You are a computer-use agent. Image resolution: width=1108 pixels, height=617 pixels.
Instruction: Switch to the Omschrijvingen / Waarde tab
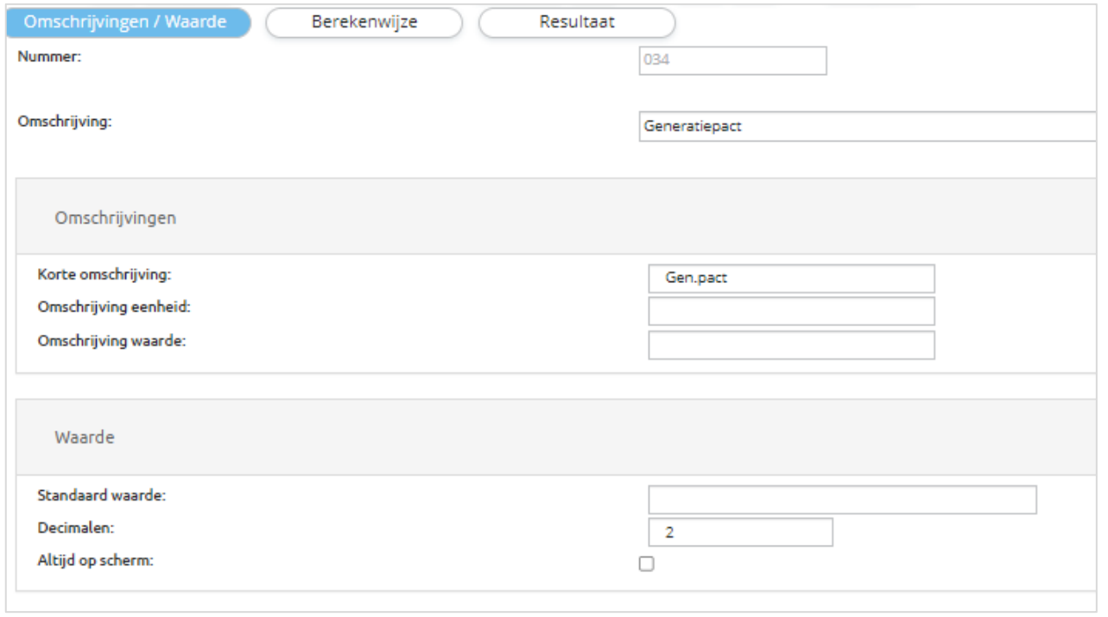tap(128, 22)
